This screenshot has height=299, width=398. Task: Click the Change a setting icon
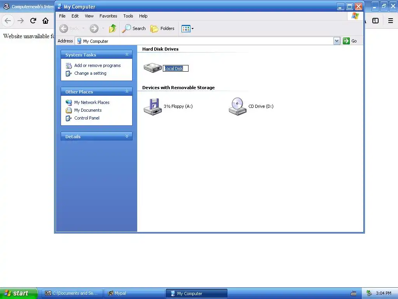tap(69, 74)
